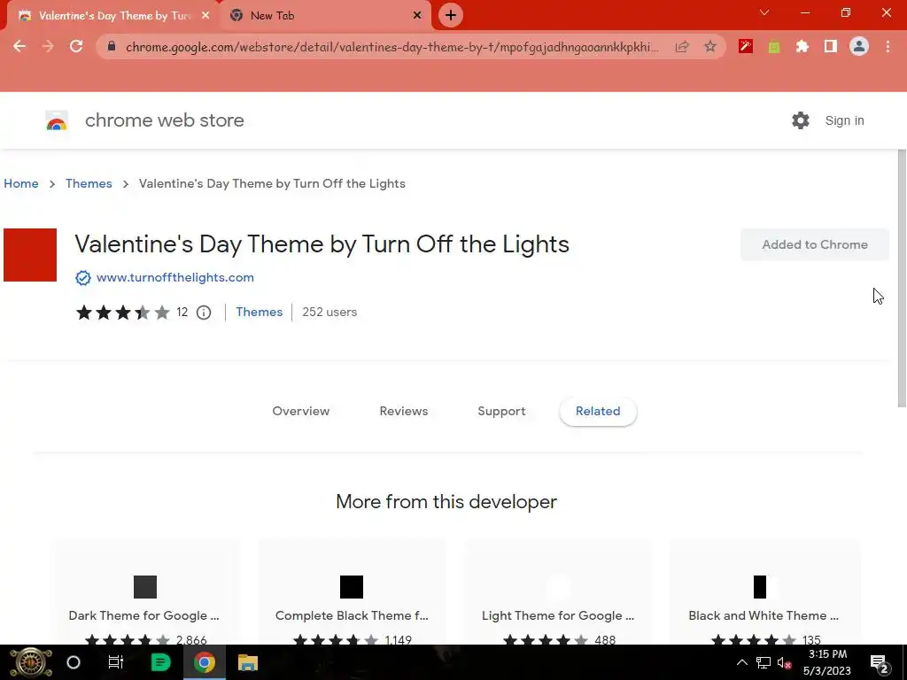The image size is (907, 680).
Task: Toggle the browser side panel
Action: coord(831,46)
